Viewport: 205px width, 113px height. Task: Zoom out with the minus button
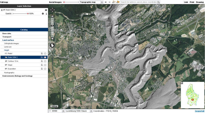point(52,38)
